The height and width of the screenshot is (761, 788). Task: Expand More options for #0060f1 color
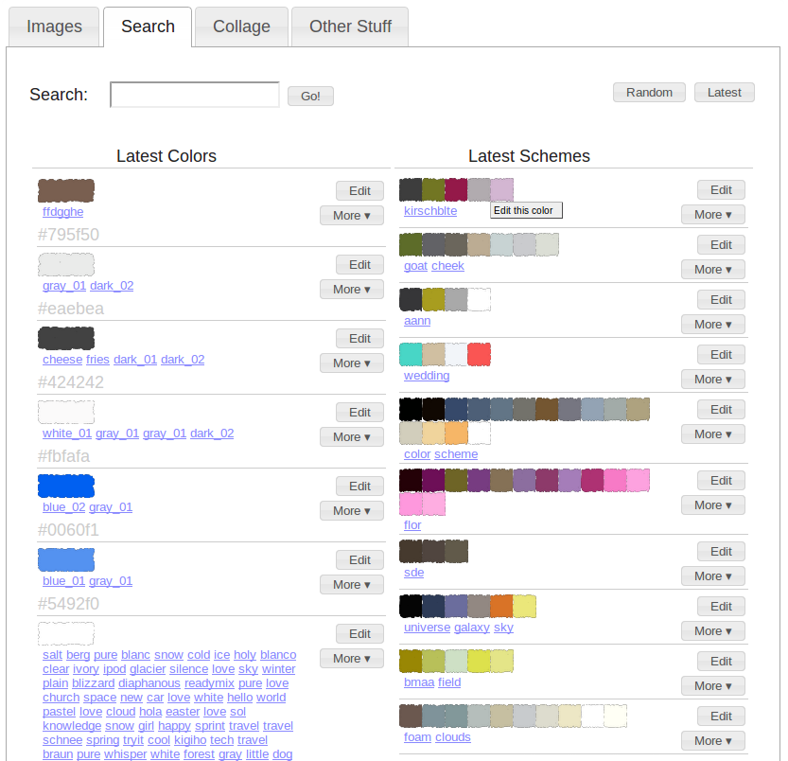click(351, 510)
